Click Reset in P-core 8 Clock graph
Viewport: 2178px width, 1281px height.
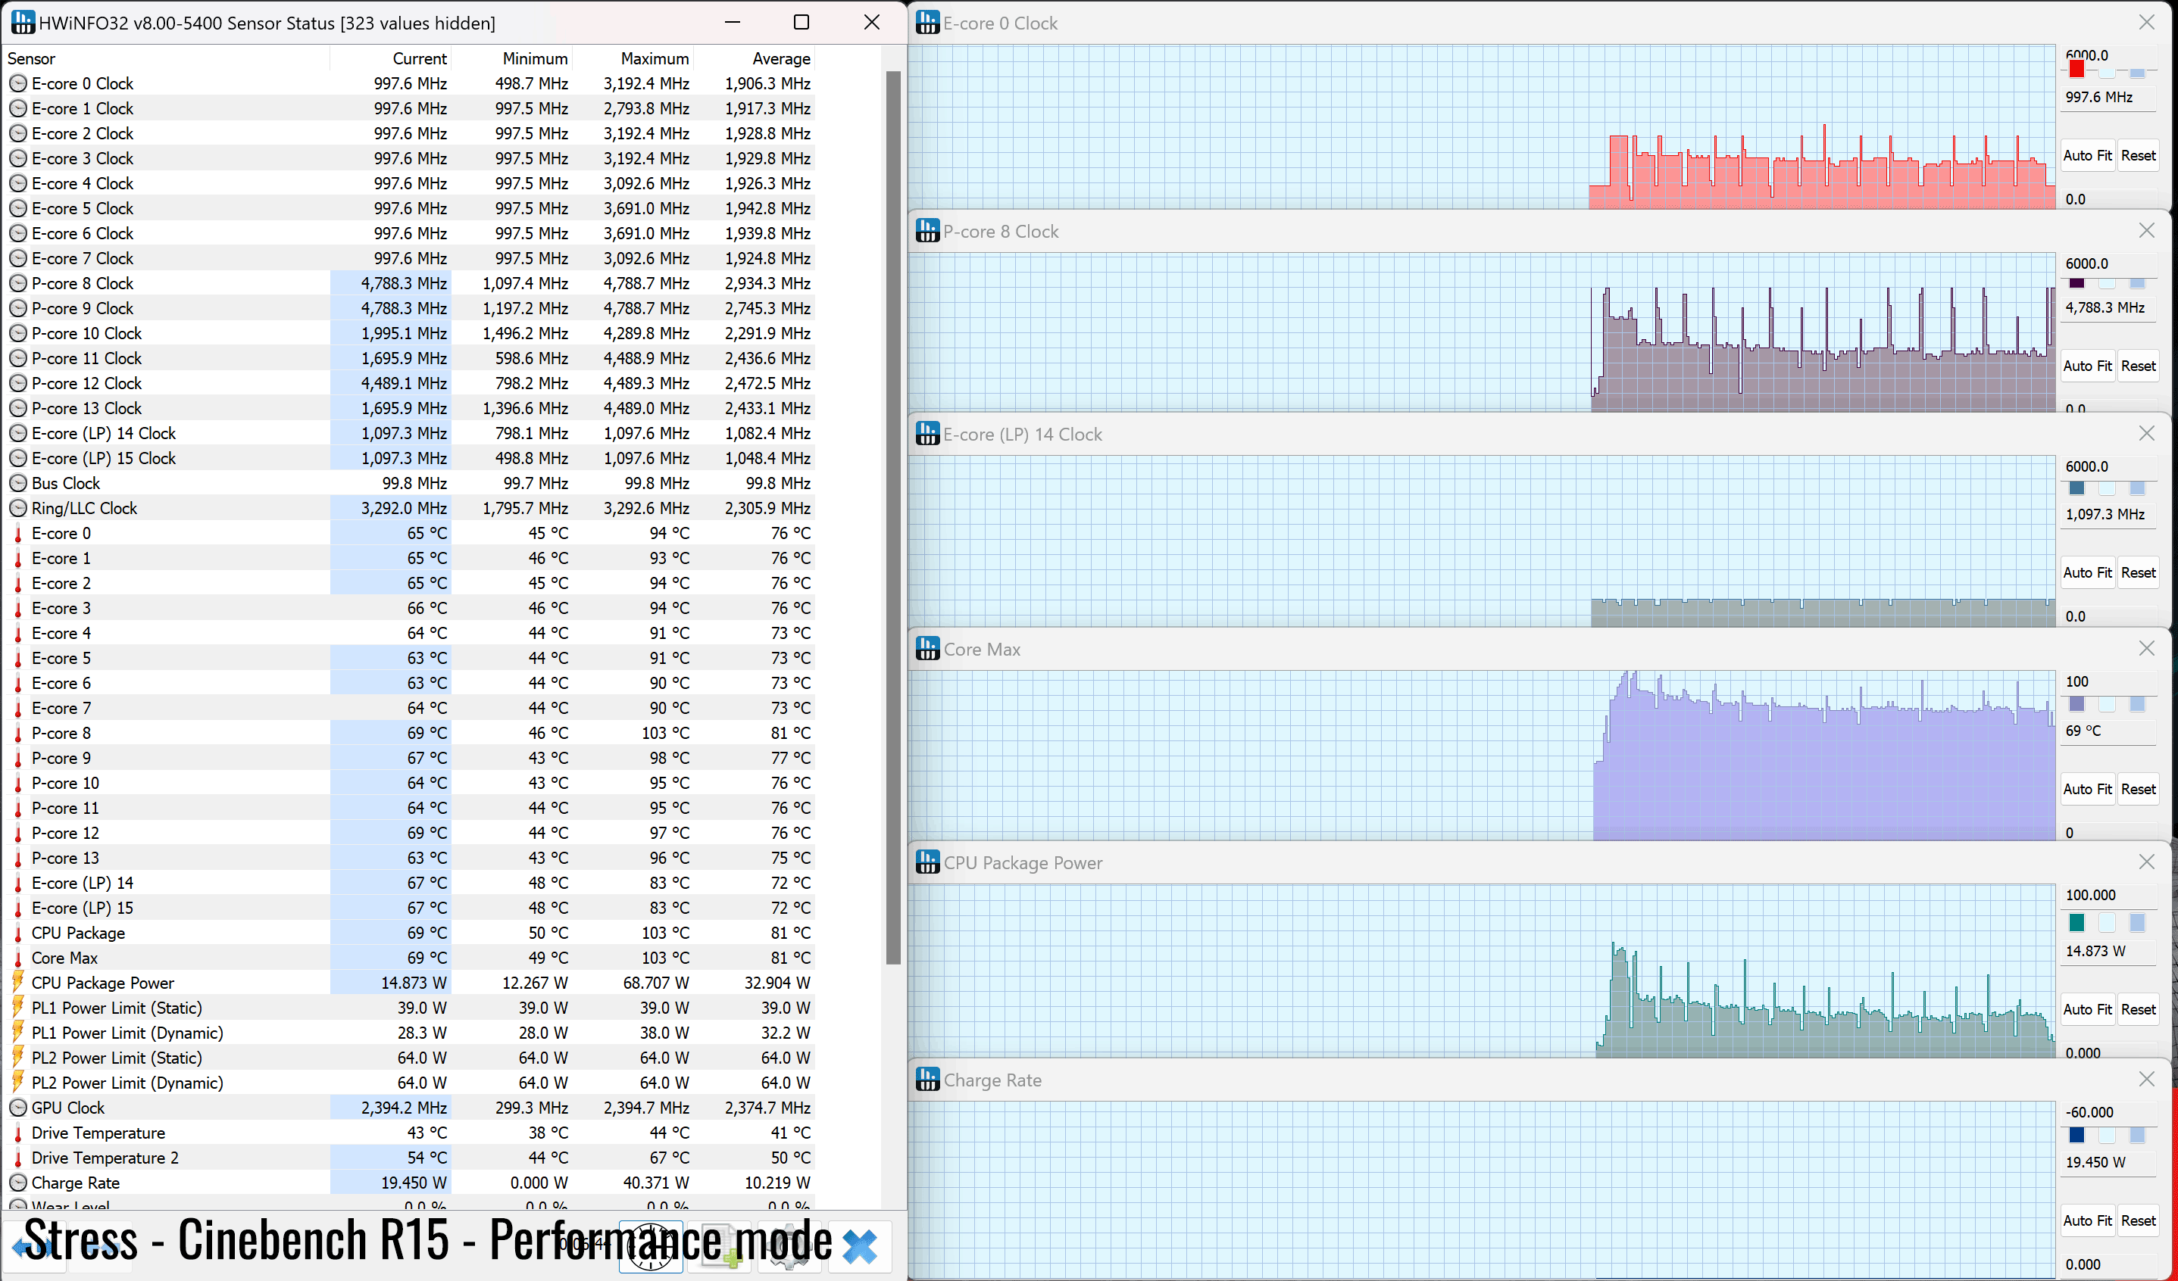tap(2139, 366)
